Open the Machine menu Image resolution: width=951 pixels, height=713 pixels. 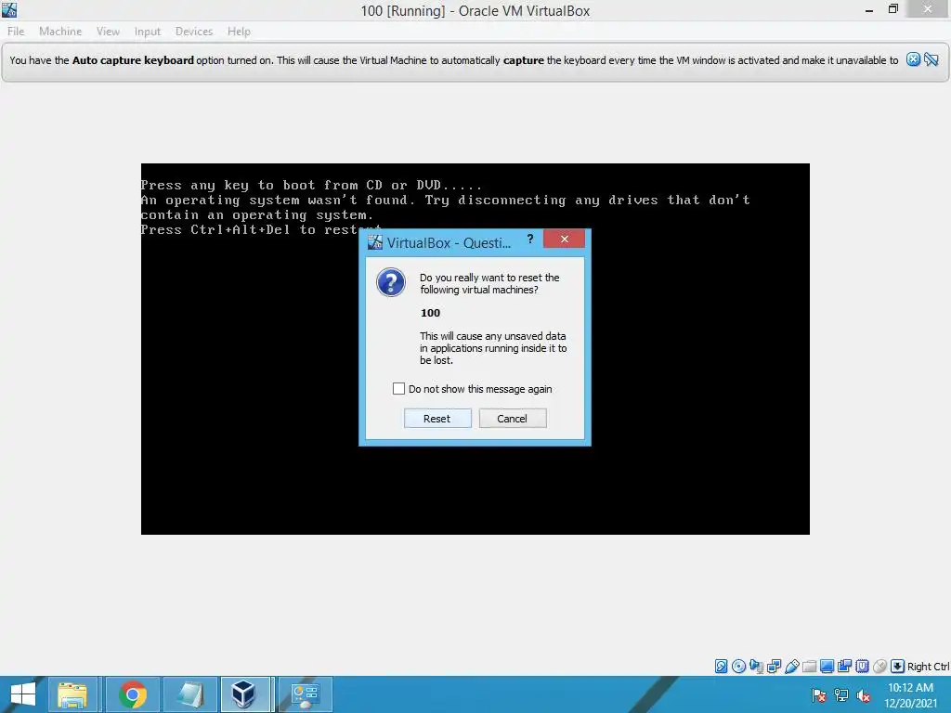click(60, 32)
